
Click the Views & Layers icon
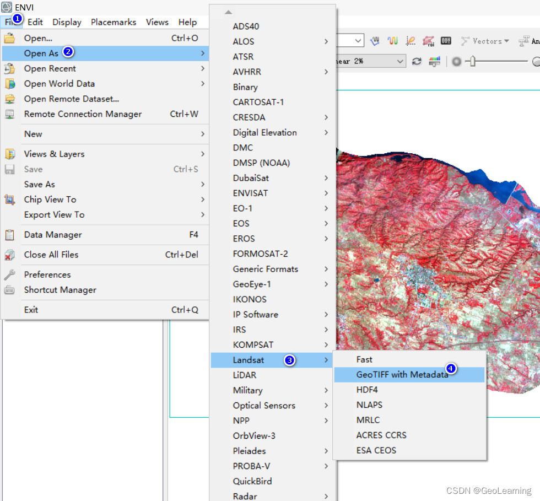pyautogui.click(x=10, y=154)
